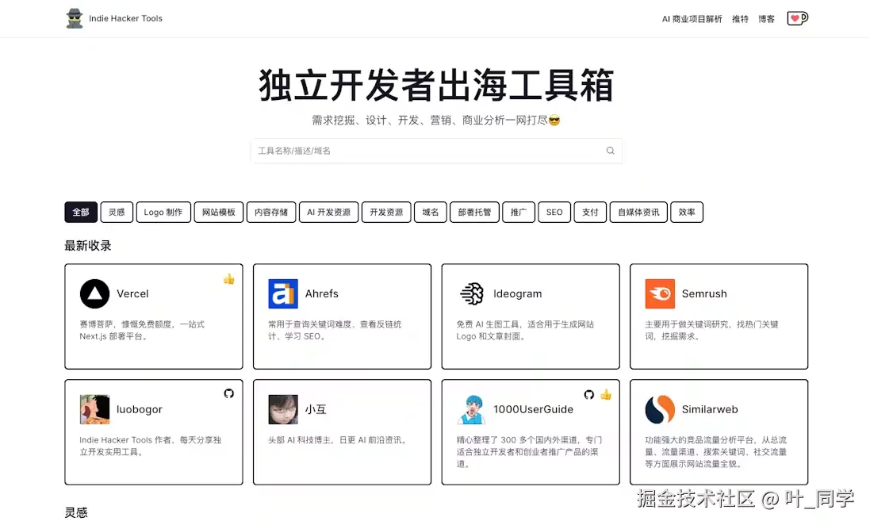Open the 1000UserGuide card title
870x525 pixels.
533,409
